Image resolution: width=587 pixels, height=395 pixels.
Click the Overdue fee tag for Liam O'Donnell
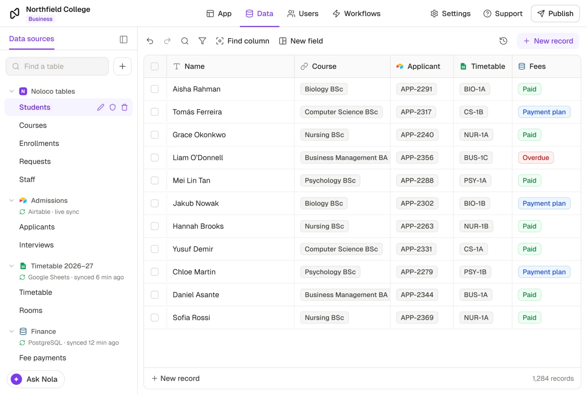point(536,158)
